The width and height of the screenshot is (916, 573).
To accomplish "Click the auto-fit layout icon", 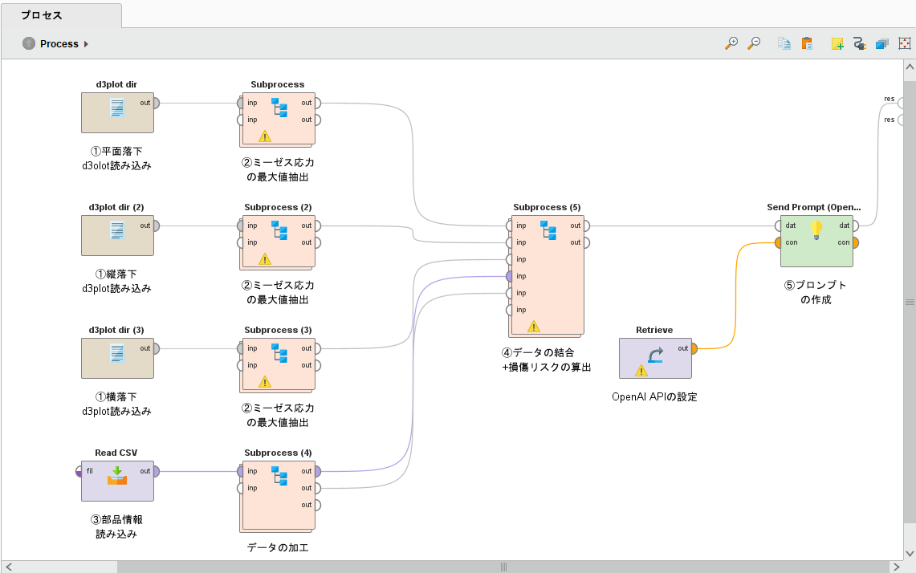I will tap(904, 43).
